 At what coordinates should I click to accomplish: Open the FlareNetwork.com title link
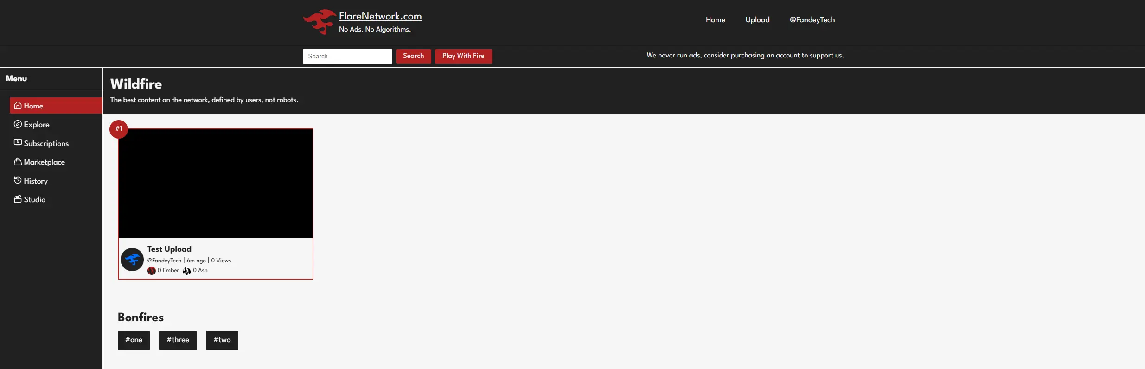point(380,16)
